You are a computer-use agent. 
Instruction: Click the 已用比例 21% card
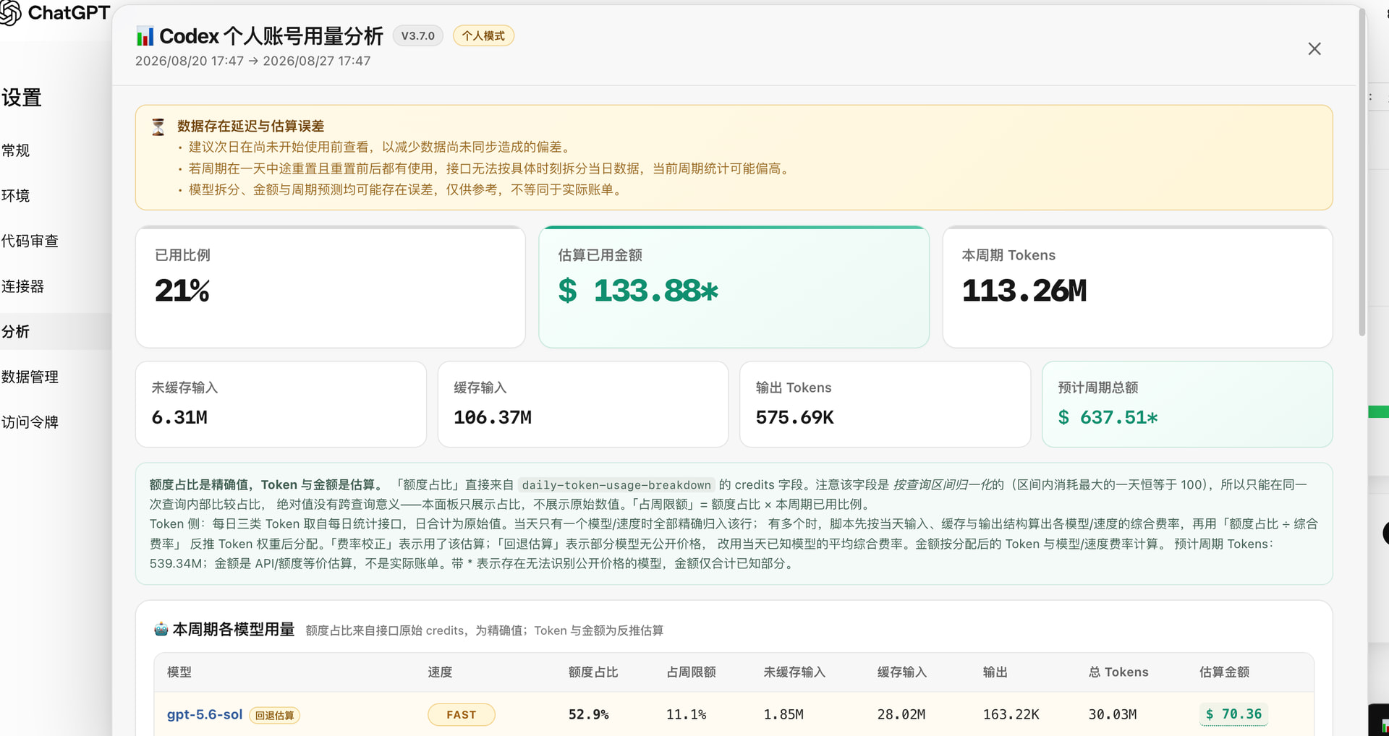[331, 287]
